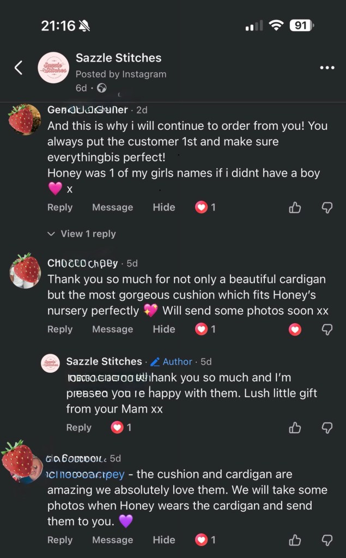Open the strawberry avatar on the first comment
Viewport: 346px width, 558px height.
(x=25, y=119)
